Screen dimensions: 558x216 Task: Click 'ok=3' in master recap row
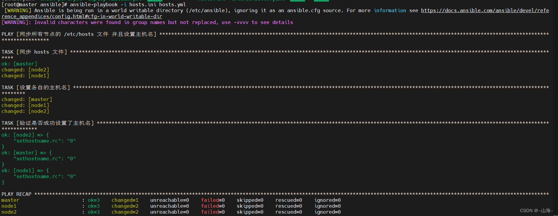click(x=94, y=200)
